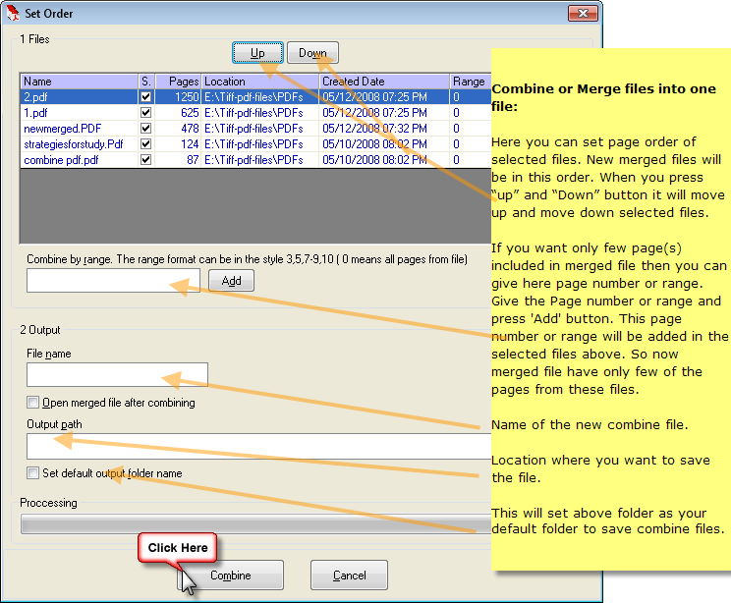The image size is (731, 603).
Task: Click the Combine by range input field
Action: (x=113, y=281)
